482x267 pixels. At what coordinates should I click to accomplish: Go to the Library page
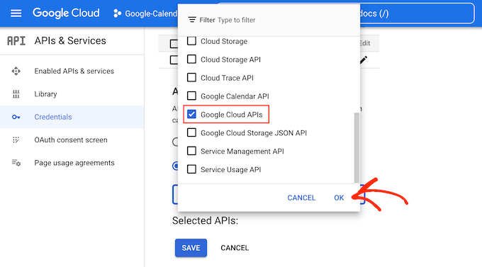tap(45, 94)
